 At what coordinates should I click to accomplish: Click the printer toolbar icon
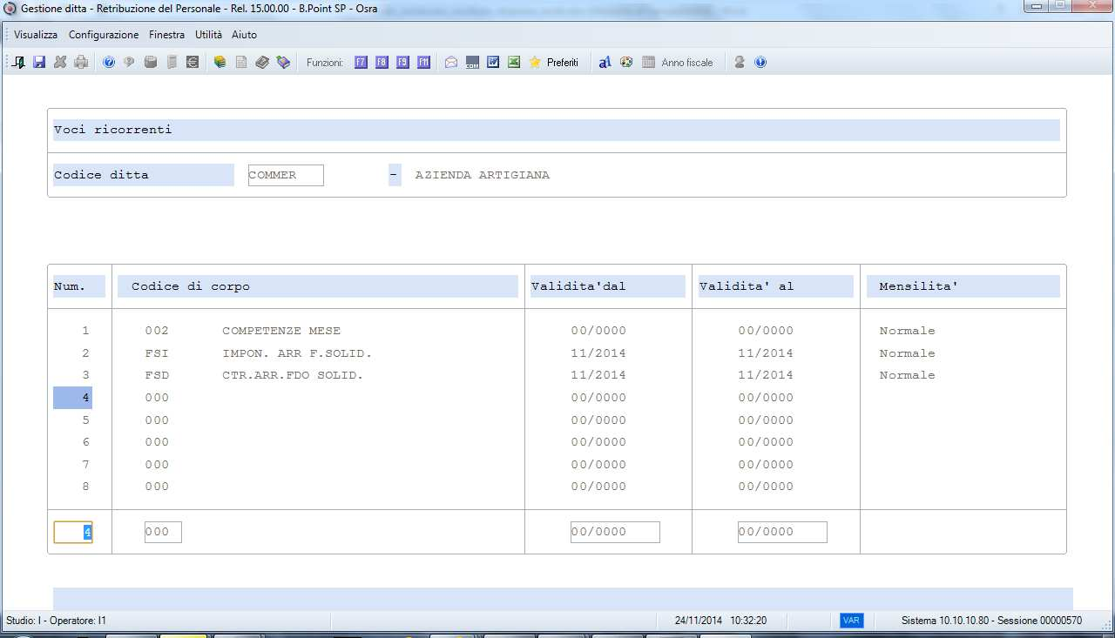point(81,63)
